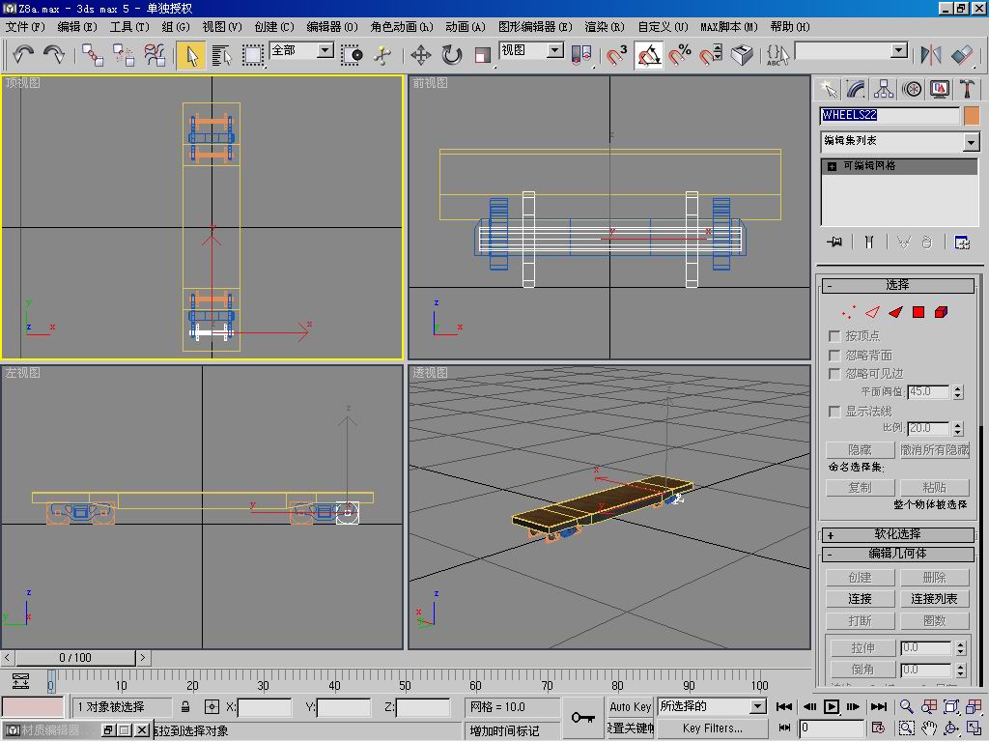Click the Mirror tool in the toolbar
Screen dimensions: 989x742
[931, 55]
